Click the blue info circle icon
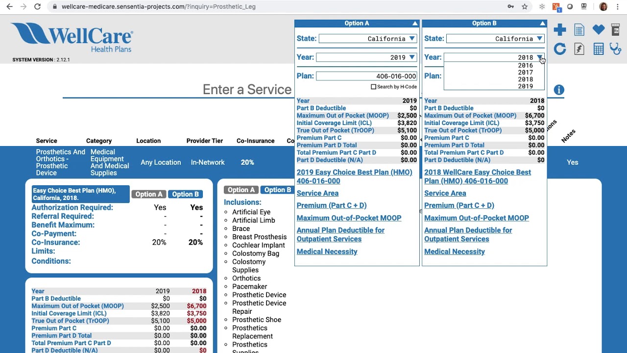Image resolution: width=627 pixels, height=353 pixels. (559, 90)
